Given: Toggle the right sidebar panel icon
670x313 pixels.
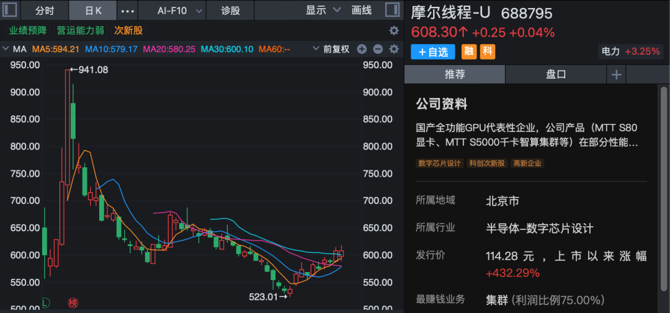Looking at the screenshot, I should 392,10.
